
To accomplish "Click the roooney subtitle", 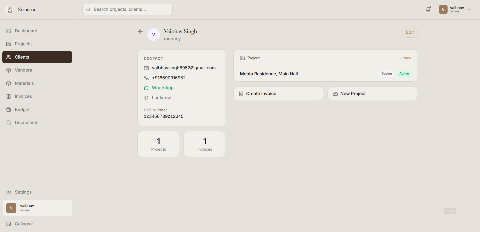I will tap(172, 39).
